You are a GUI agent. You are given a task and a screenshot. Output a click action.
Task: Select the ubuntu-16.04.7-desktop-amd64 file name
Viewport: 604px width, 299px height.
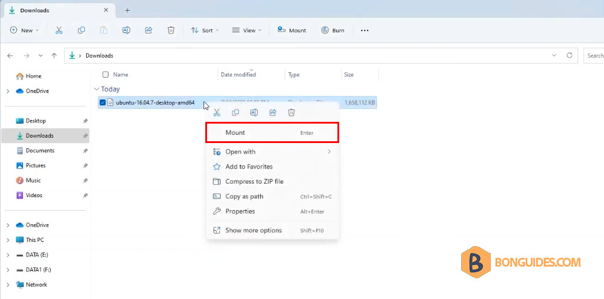point(155,102)
